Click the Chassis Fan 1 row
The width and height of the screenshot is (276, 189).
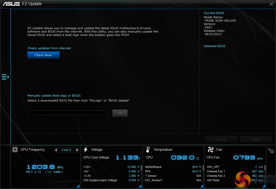point(235,171)
